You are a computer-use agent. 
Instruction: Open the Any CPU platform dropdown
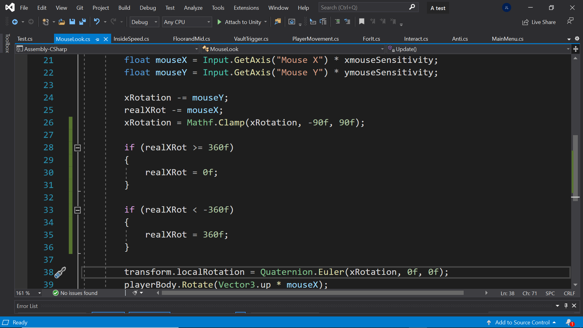pos(187,22)
